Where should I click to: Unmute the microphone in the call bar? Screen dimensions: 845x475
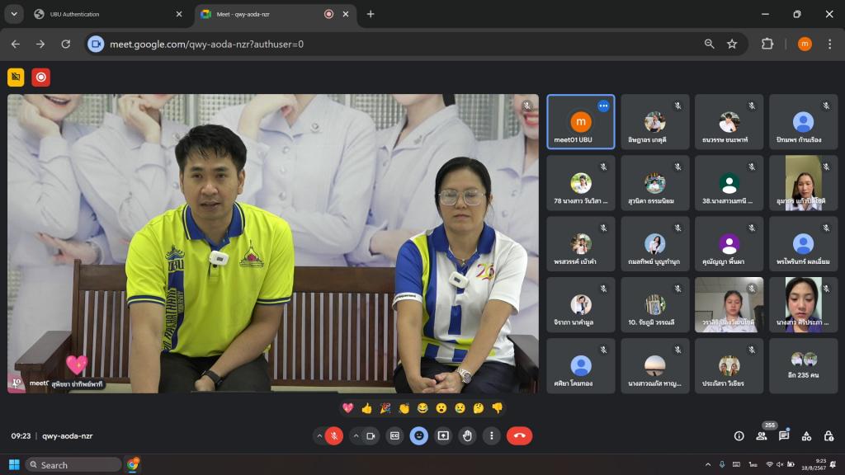(334, 435)
